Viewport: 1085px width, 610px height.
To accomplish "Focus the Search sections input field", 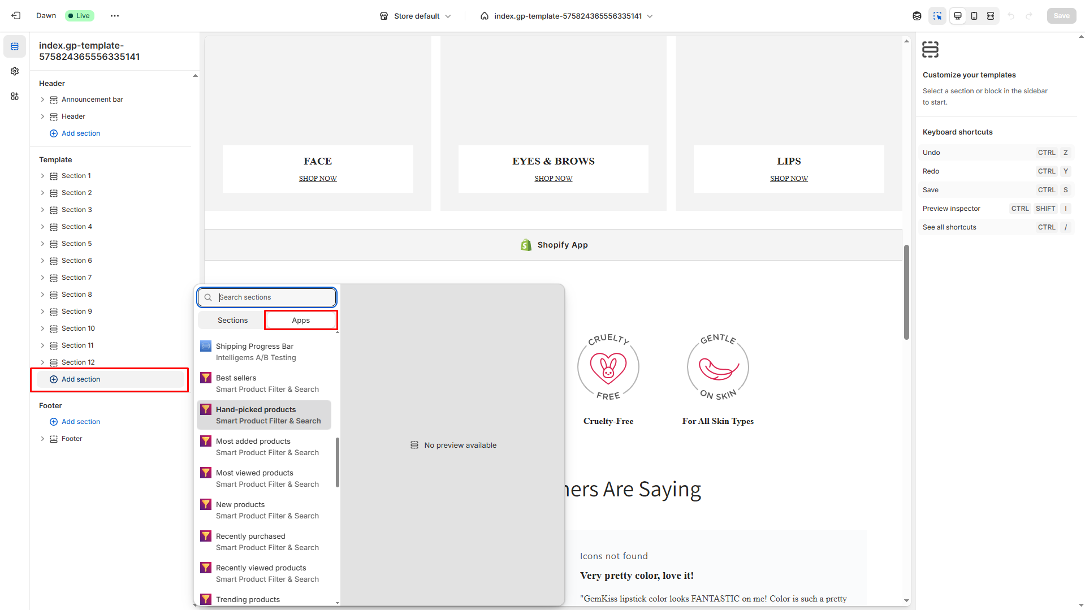I will [x=267, y=297].
